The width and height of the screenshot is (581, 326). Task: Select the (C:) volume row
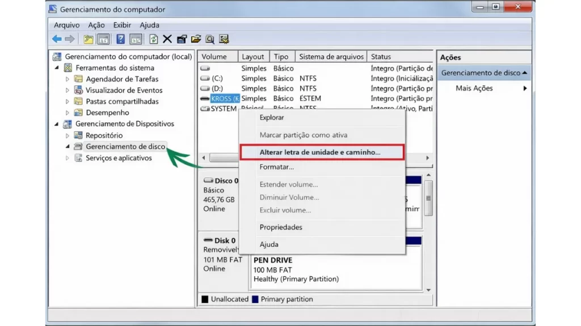click(217, 78)
